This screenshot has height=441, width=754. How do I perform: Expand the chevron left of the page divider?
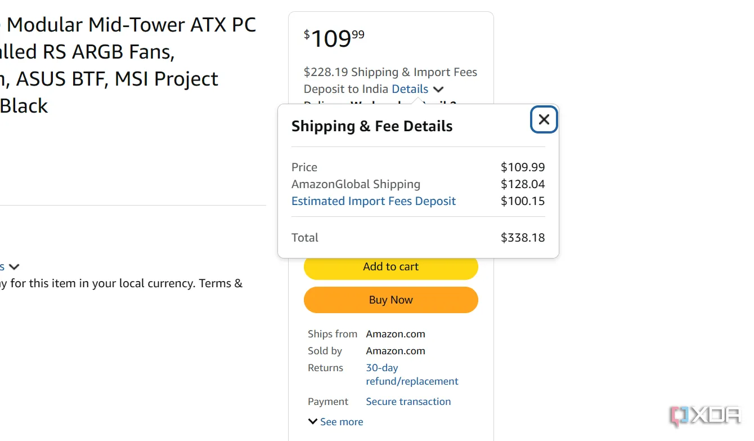pyautogui.click(x=15, y=267)
